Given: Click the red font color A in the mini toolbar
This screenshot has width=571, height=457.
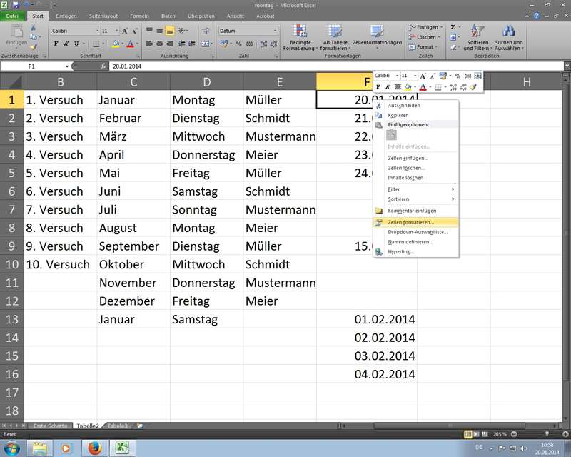Looking at the screenshot, I should (x=423, y=86).
